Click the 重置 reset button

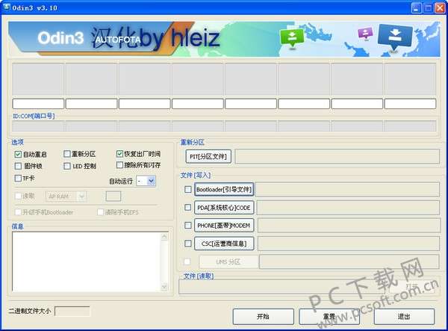click(329, 316)
